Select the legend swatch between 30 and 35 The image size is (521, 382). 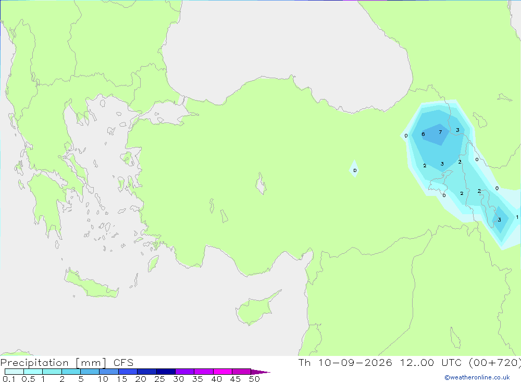pos(185,372)
